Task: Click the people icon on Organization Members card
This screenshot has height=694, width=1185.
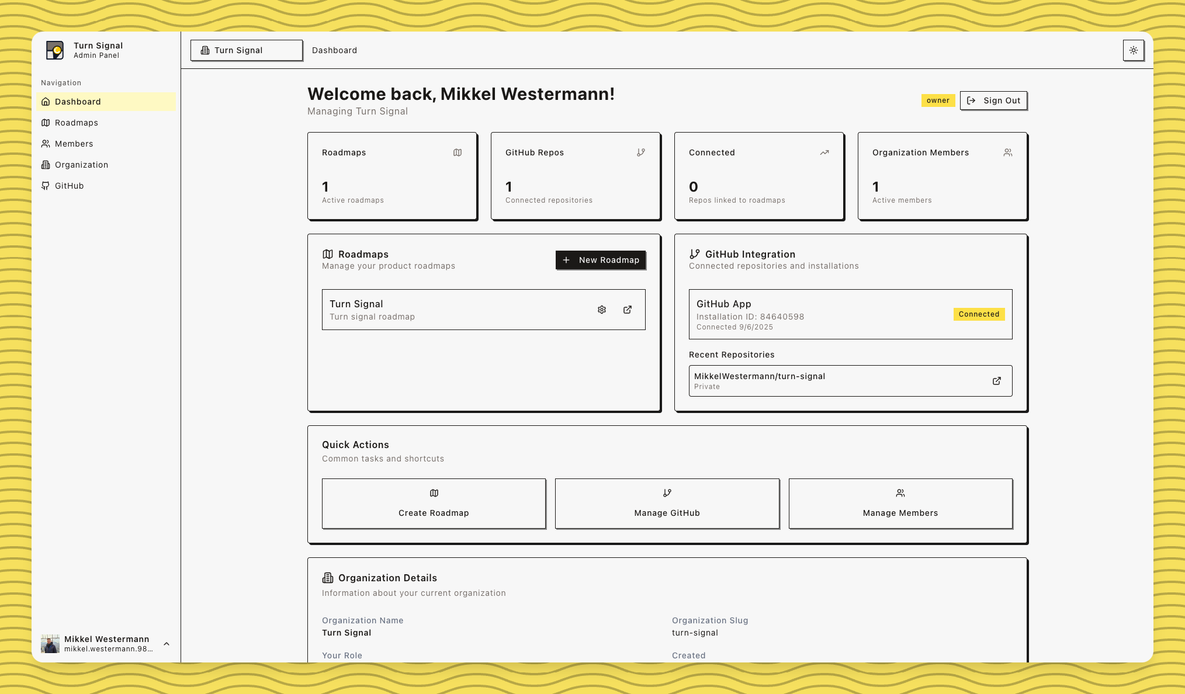Action: click(1008, 152)
